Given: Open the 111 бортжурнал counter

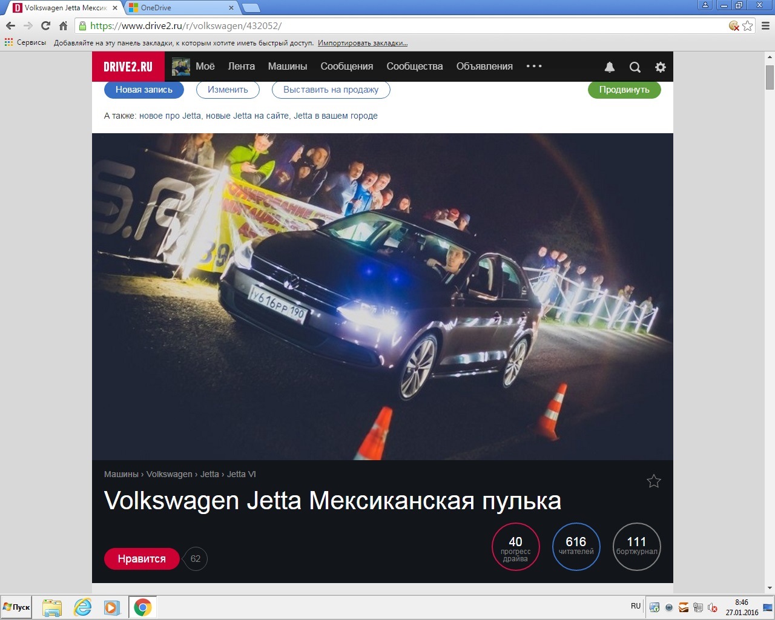Looking at the screenshot, I should (637, 547).
